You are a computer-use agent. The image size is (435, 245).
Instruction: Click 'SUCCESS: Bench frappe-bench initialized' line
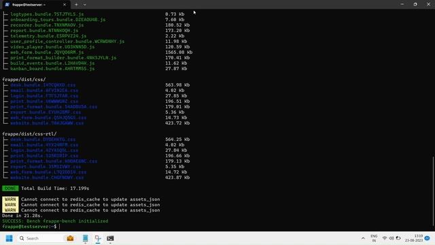tap(55, 221)
